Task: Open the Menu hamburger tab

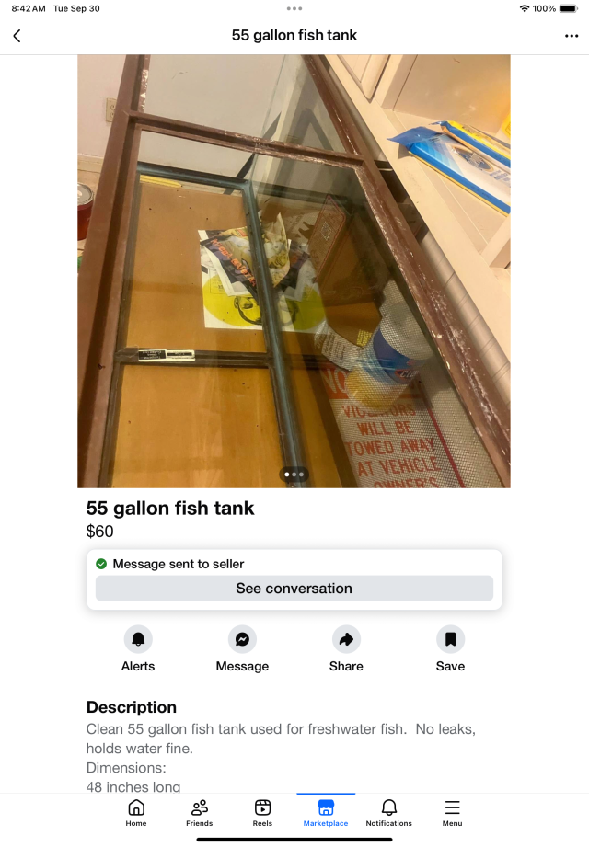Action: (452, 812)
